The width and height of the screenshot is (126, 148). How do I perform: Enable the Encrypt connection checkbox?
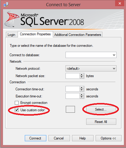pyautogui.click(x=17, y=103)
